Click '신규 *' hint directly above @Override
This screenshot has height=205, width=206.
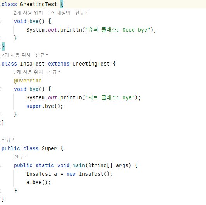pos(54,72)
